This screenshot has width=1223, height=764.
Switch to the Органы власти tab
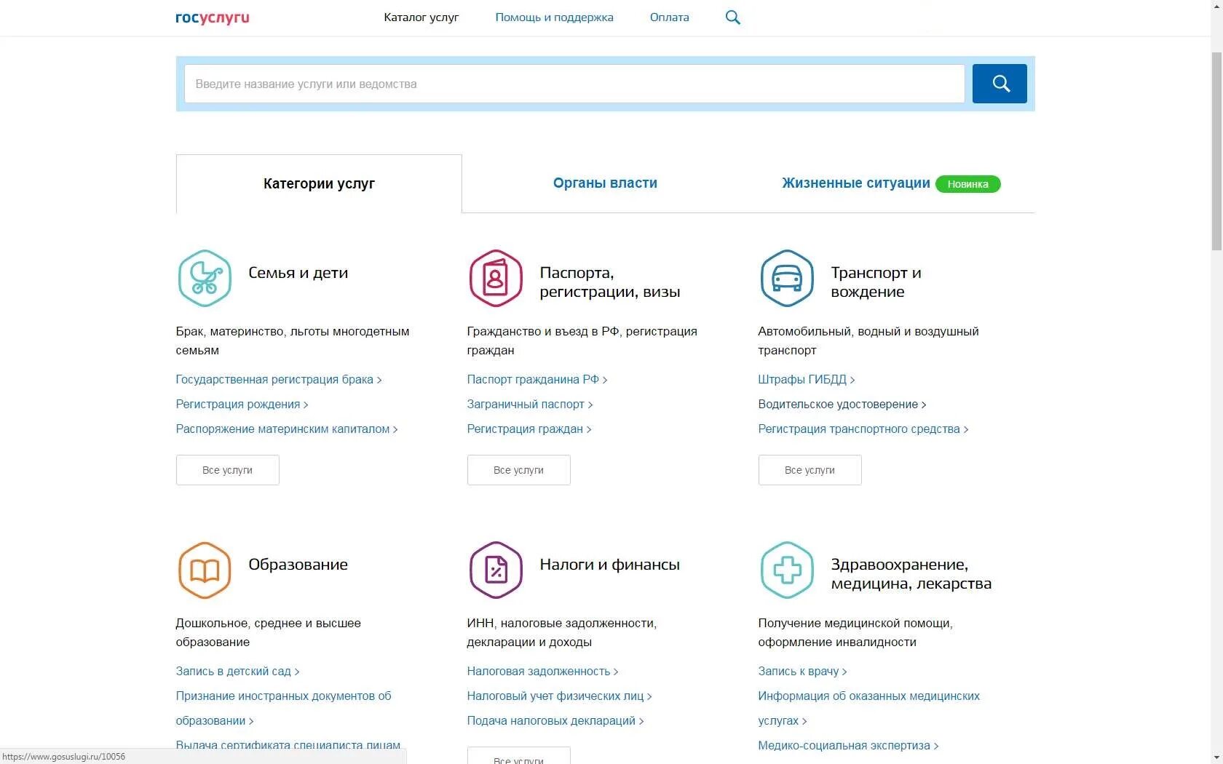605,183
